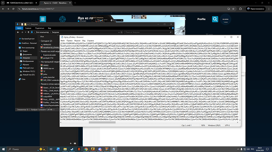Select the pulse_launcher file
This screenshot has width=272, height=152.
48,77
